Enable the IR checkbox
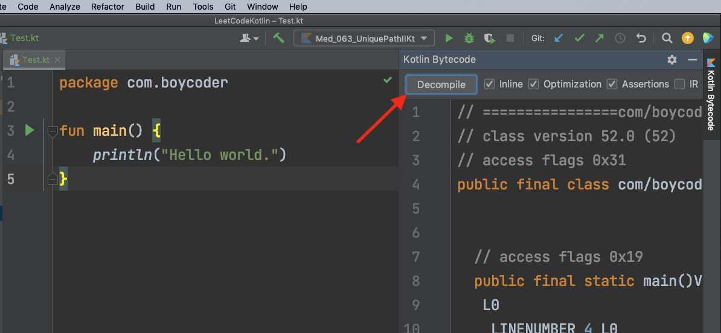Image resolution: width=721 pixels, height=333 pixels. pyautogui.click(x=680, y=84)
